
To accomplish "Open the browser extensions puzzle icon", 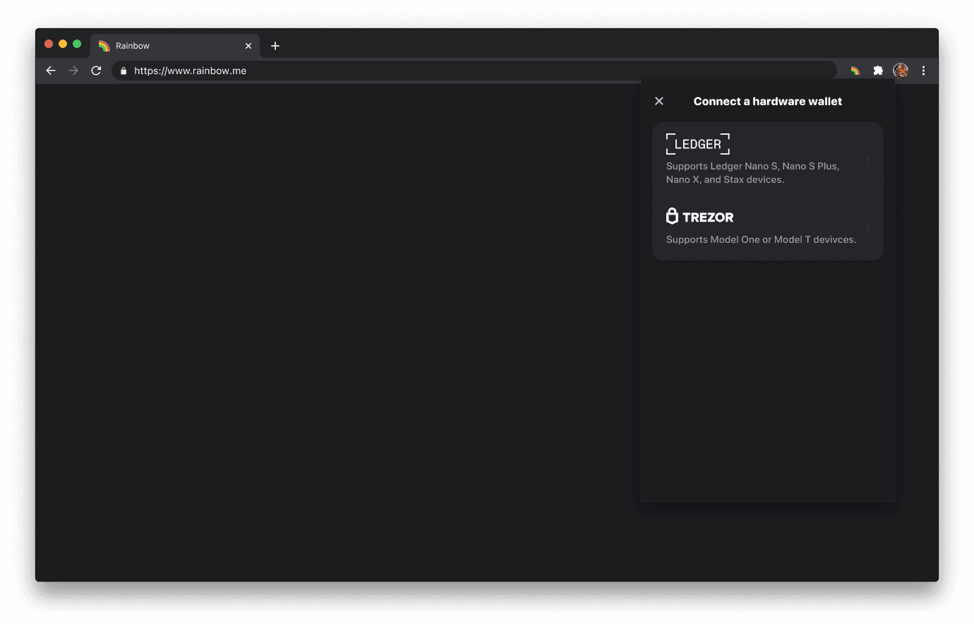I will [x=878, y=71].
